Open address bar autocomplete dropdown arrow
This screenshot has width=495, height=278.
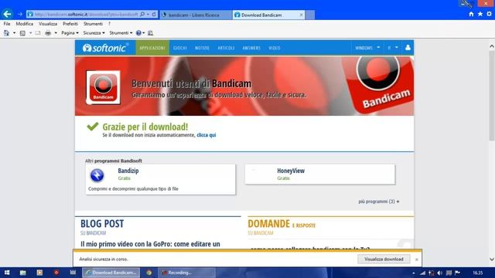click(x=148, y=14)
